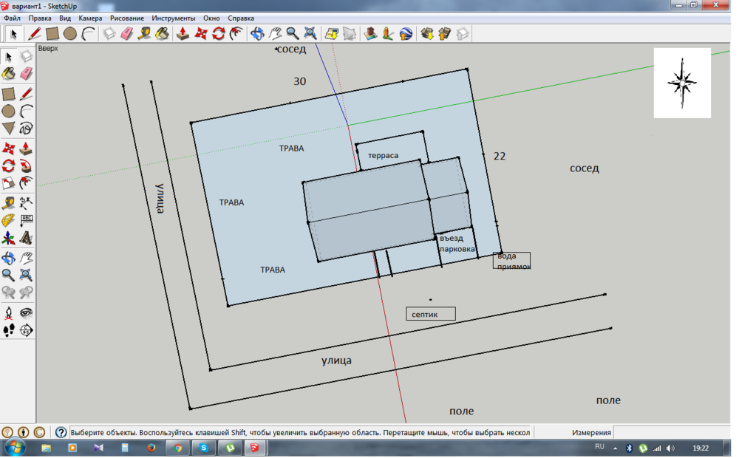The width and height of the screenshot is (739, 458).
Task: Click the Add Location toolbar icon
Action: (x=330, y=33)
